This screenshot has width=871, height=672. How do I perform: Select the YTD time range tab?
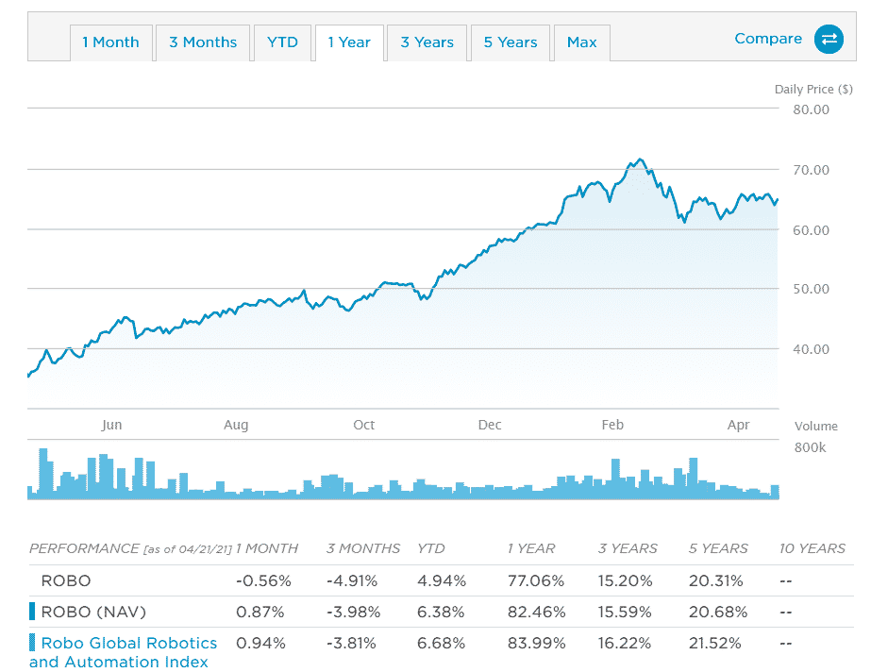coord(282,42)
